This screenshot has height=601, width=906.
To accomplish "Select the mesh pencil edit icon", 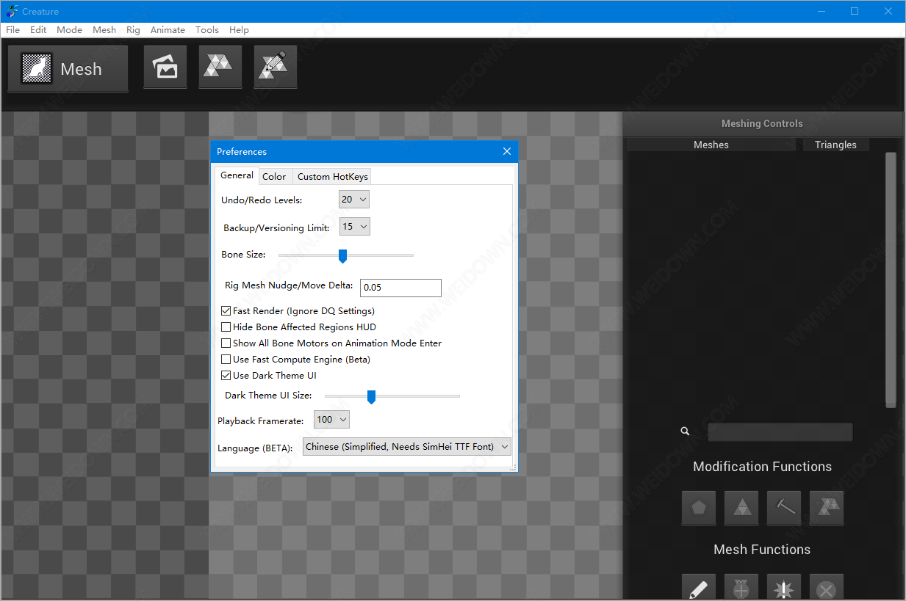I will pos(276,68).
